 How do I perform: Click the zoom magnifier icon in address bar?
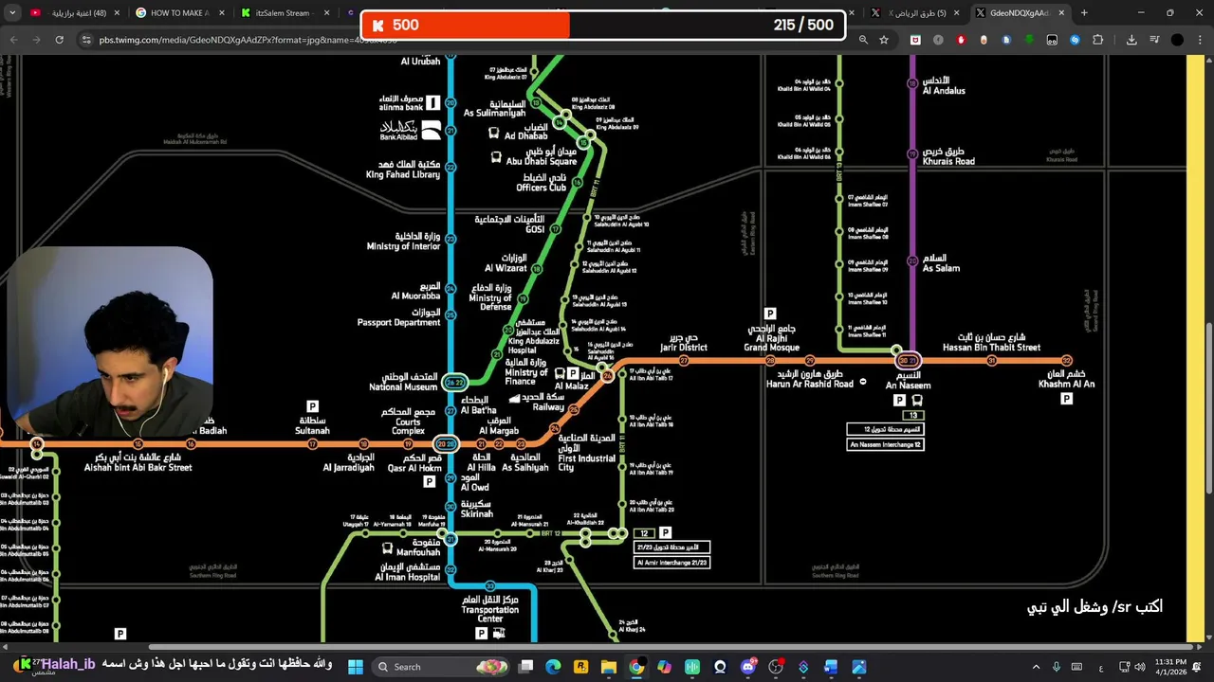863,40
